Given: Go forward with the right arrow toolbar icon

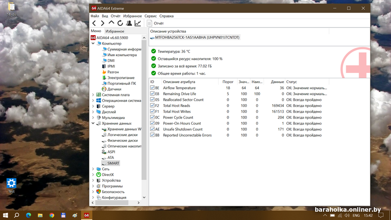Looking at the screenshot, I should click(x=103, y=23).
